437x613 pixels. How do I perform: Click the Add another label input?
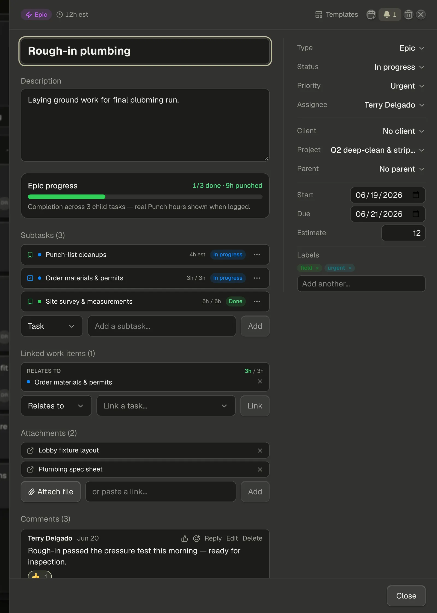[x=361, y=284]
